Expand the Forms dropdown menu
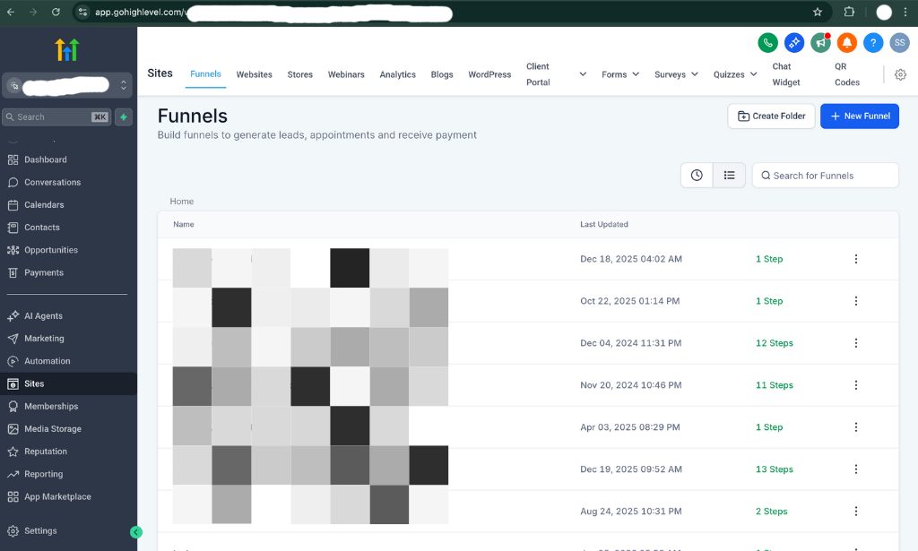 tap(620, 74)
